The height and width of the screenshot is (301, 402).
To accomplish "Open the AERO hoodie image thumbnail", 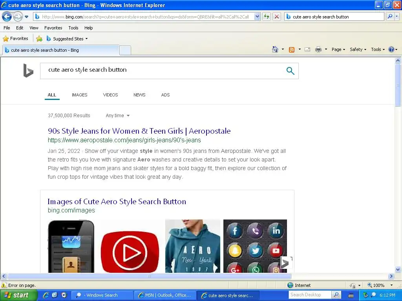I will pos(192,246).
